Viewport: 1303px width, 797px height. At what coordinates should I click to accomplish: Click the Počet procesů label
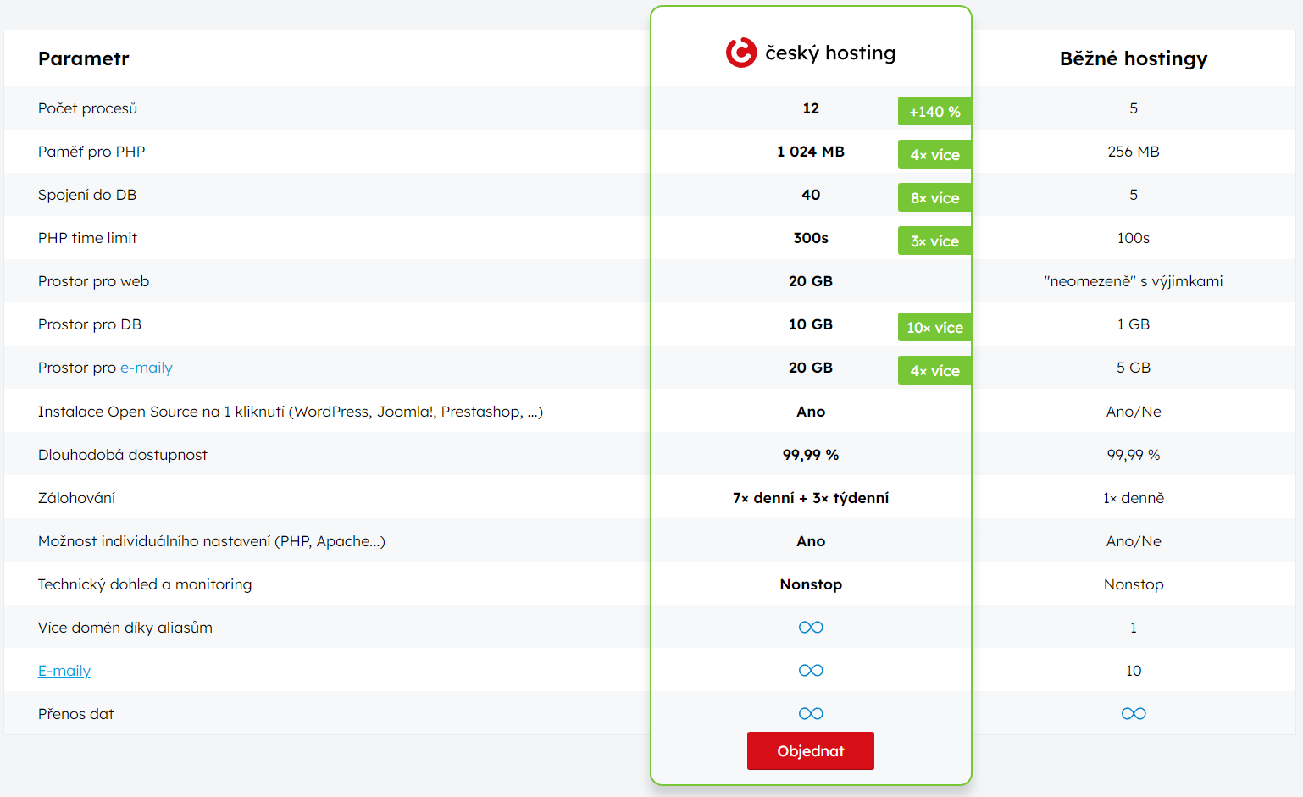tap(88, 108)
